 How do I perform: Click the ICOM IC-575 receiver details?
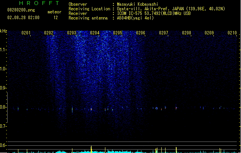154,13
